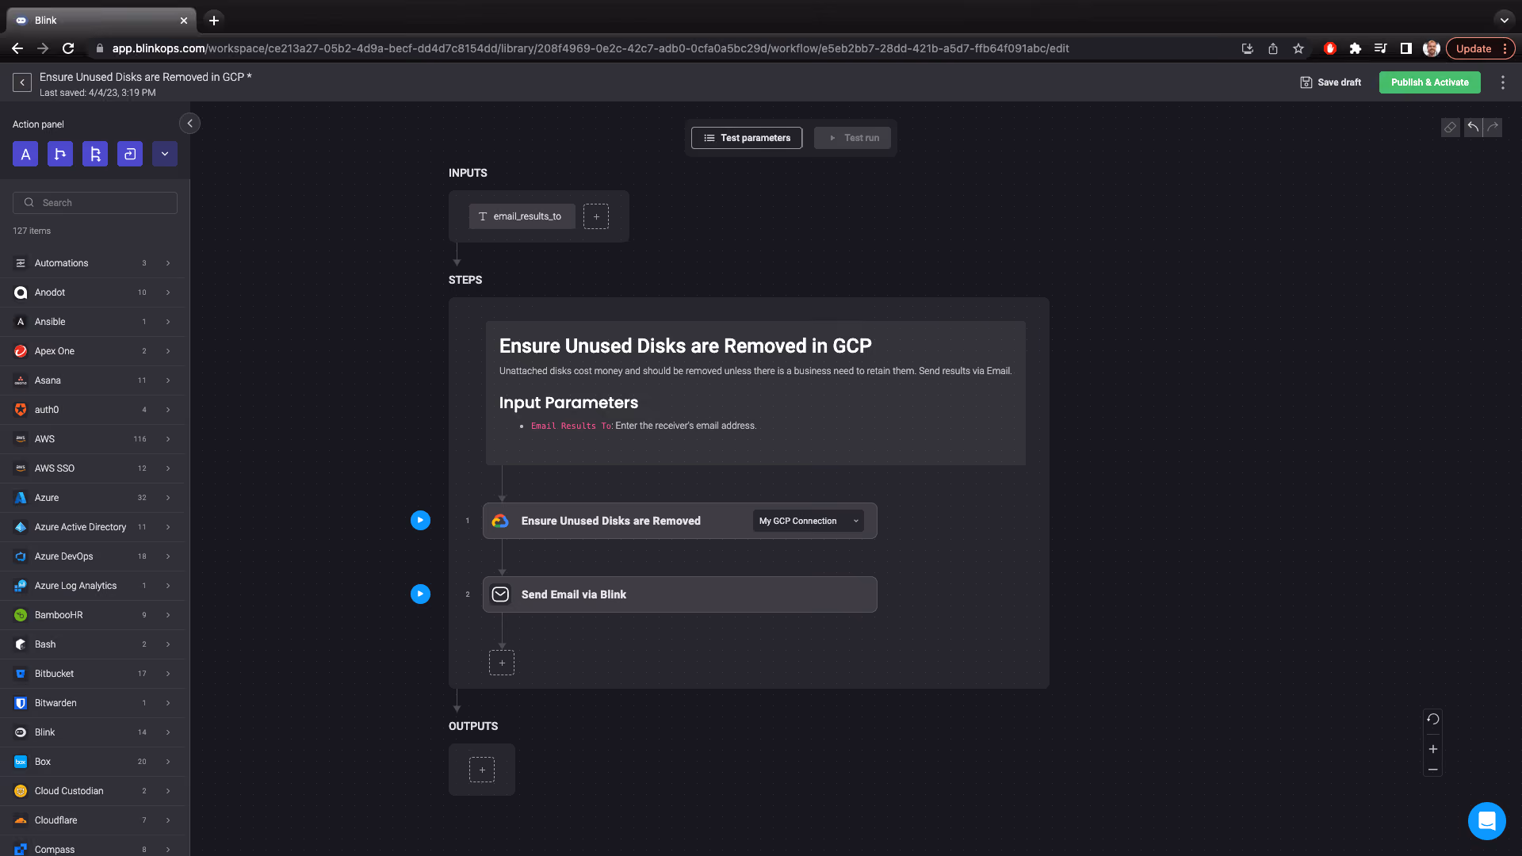Open the Box row
The image size is (1522, 856).
point(92,762)
